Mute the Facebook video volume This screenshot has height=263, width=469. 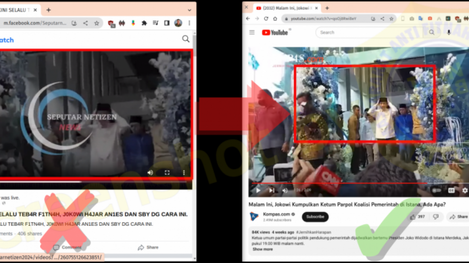pyautogui.click(x=150, y=173)
